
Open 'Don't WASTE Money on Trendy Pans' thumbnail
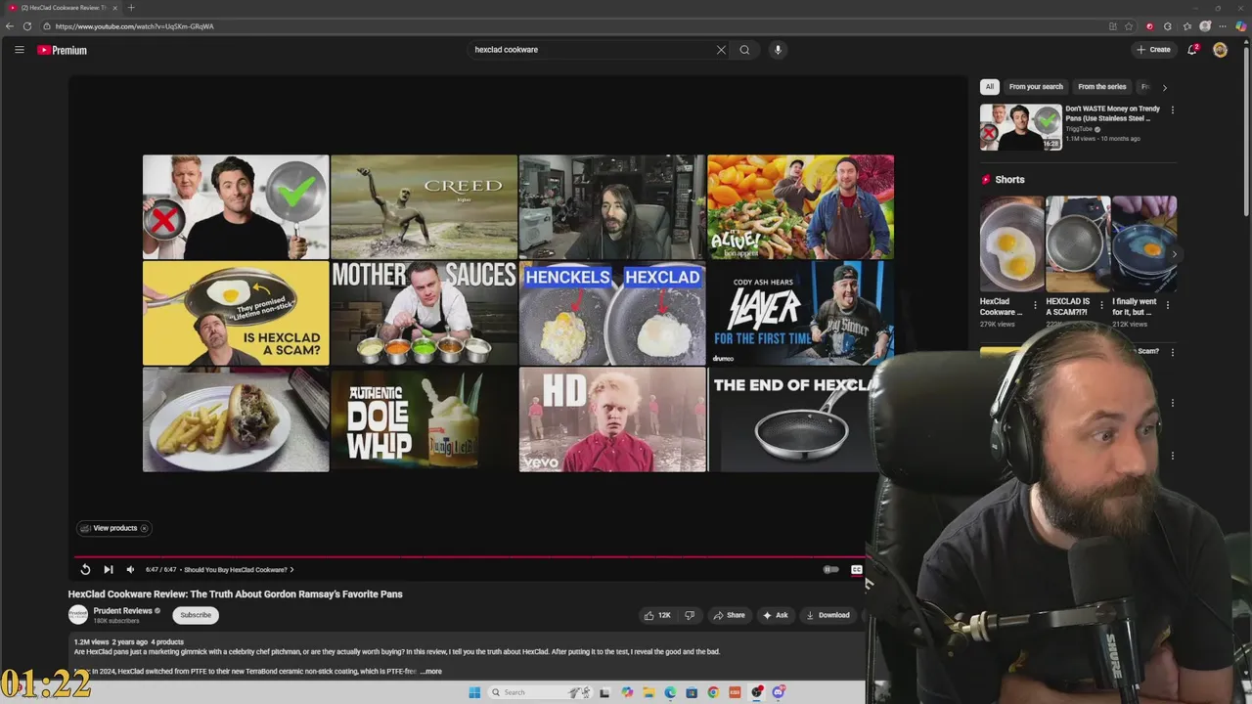pos(1020,126)
